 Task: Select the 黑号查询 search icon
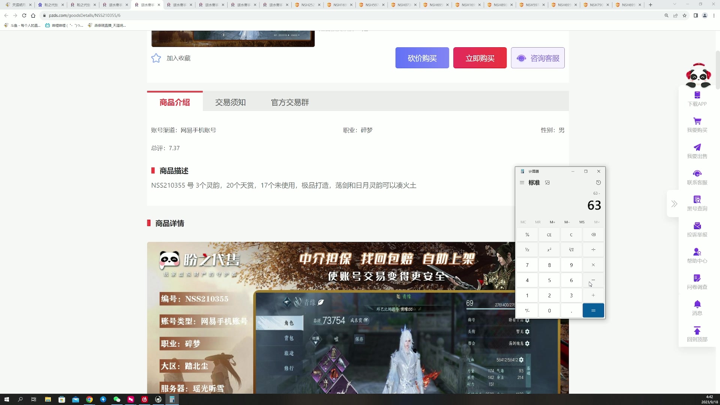[x=697, y=199]
